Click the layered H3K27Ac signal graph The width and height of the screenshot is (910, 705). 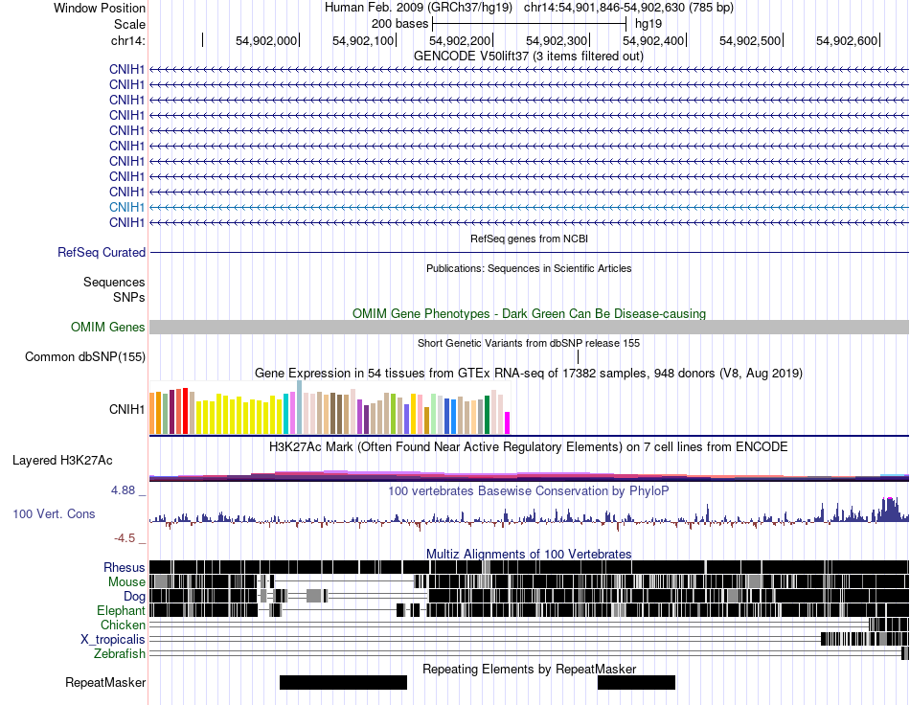tap(529, 475)
